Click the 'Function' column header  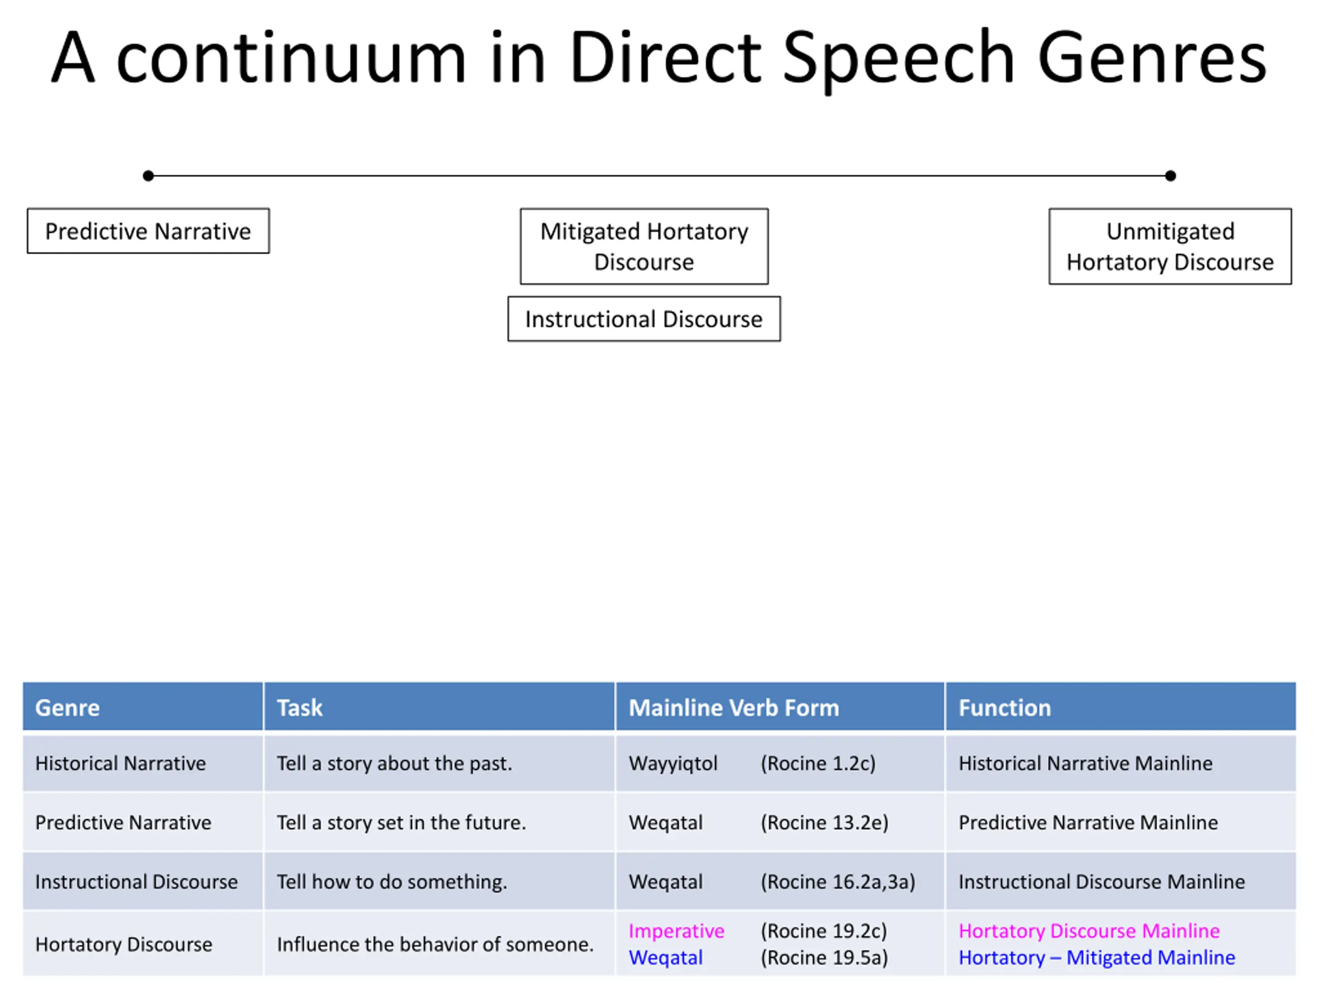tap(1121, 707)
